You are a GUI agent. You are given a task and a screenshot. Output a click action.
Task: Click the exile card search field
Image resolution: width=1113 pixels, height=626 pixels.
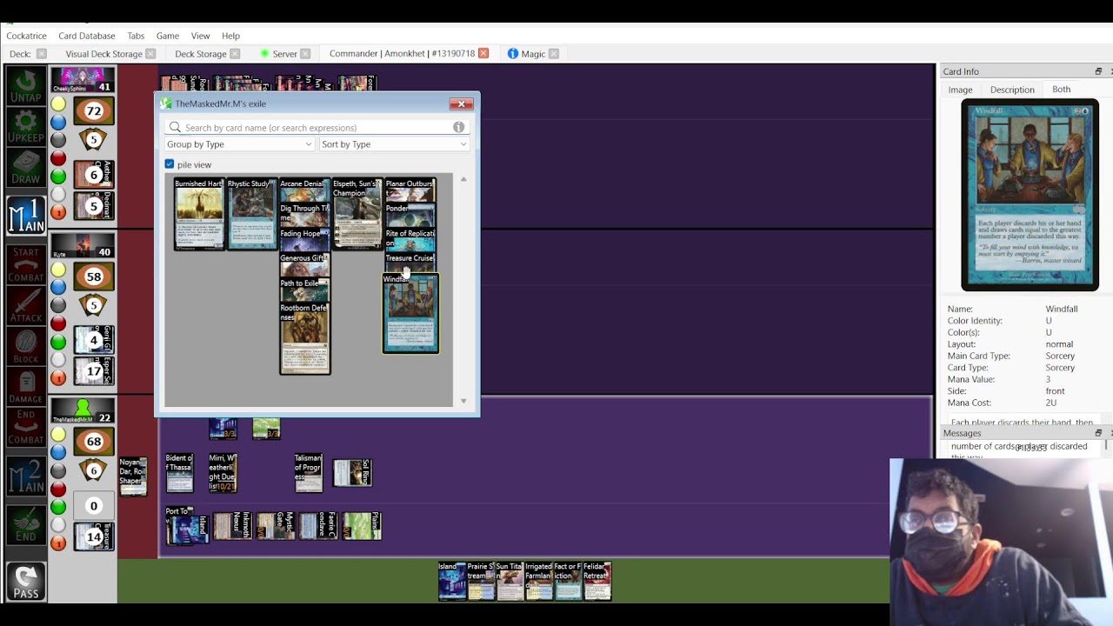tap(315, 127)
